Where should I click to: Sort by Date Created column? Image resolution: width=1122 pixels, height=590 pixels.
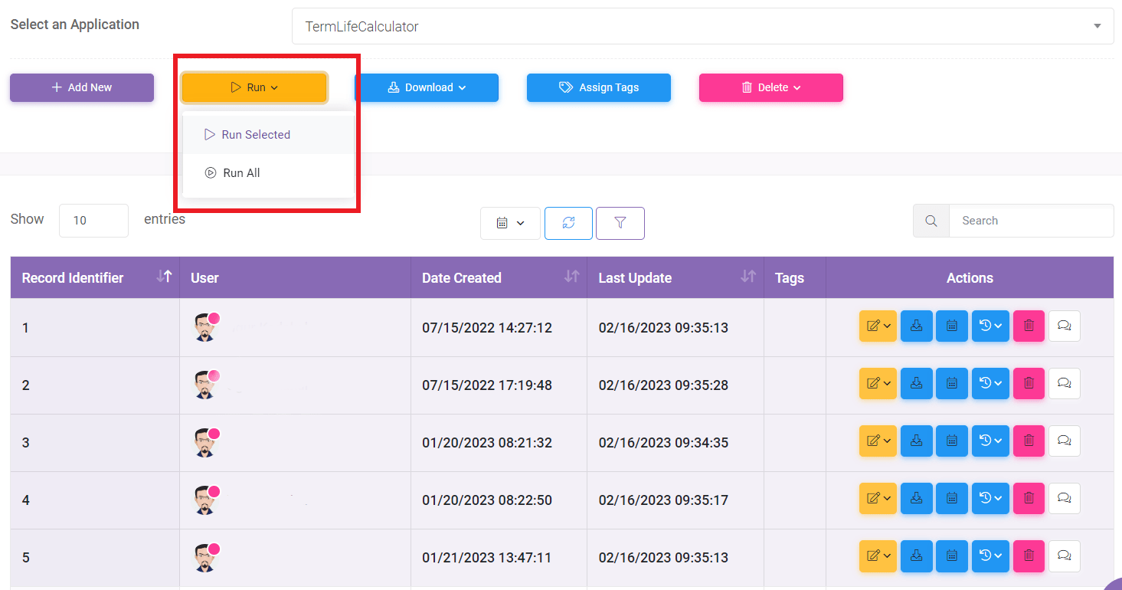(x=499, y=277)
